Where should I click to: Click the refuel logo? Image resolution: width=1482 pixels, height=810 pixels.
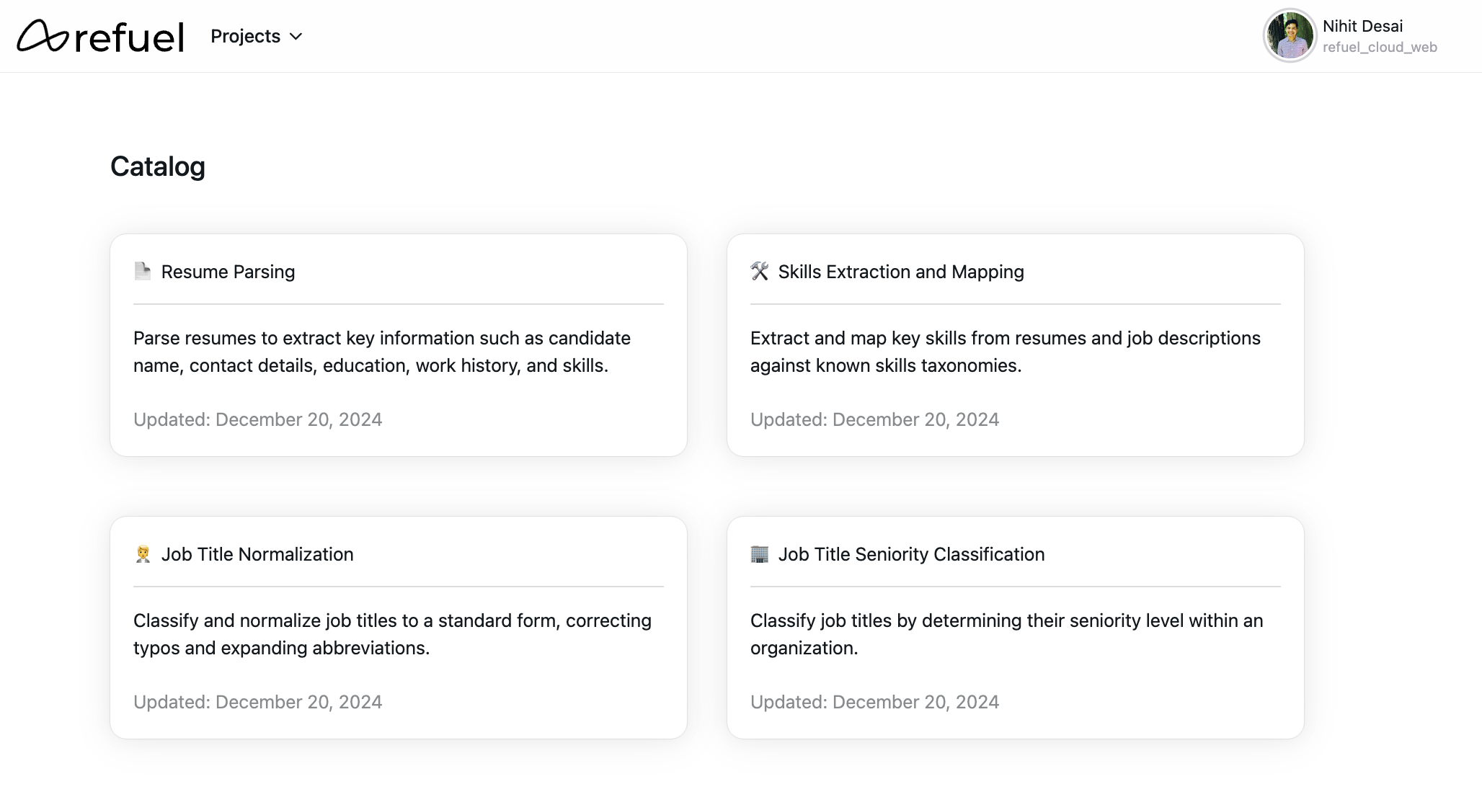point(100,36)
